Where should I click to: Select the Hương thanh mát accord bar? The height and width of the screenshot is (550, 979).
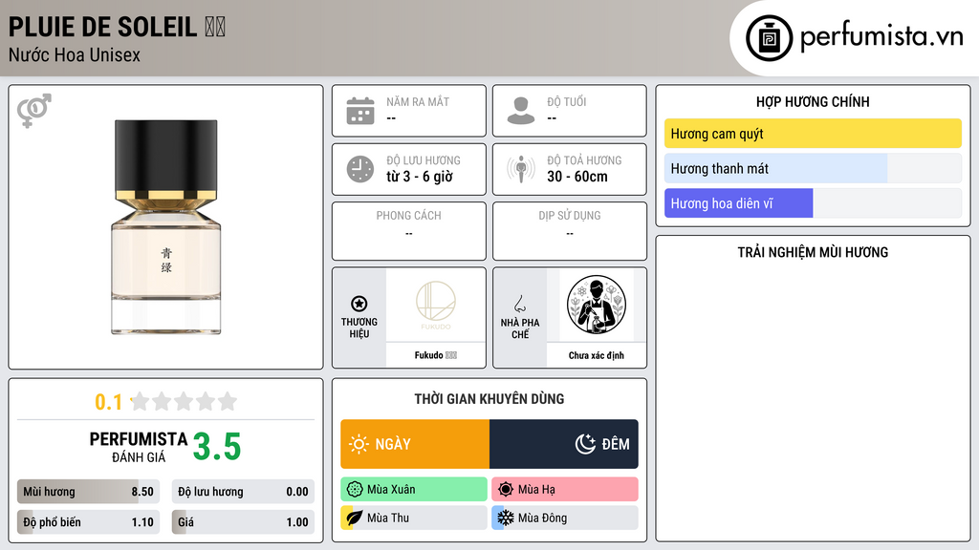click(813, 168)
